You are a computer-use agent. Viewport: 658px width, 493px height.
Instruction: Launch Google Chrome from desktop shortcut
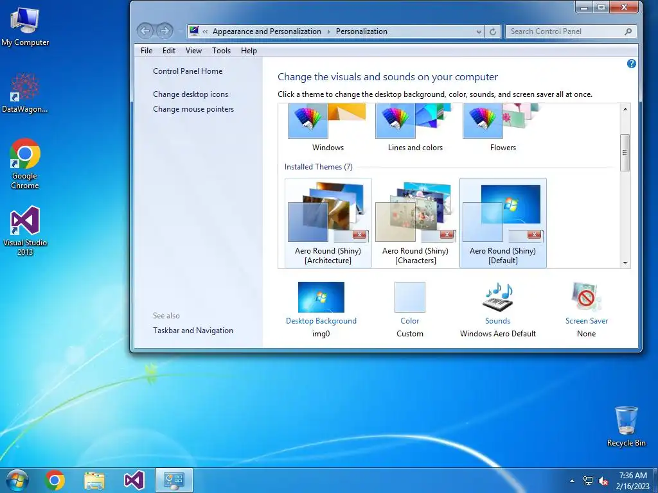25,164
